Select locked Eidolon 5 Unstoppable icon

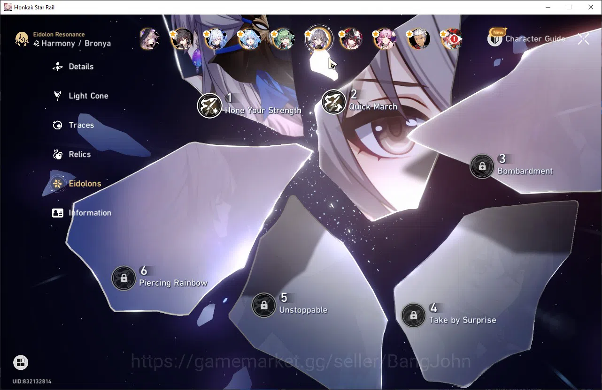264,305
